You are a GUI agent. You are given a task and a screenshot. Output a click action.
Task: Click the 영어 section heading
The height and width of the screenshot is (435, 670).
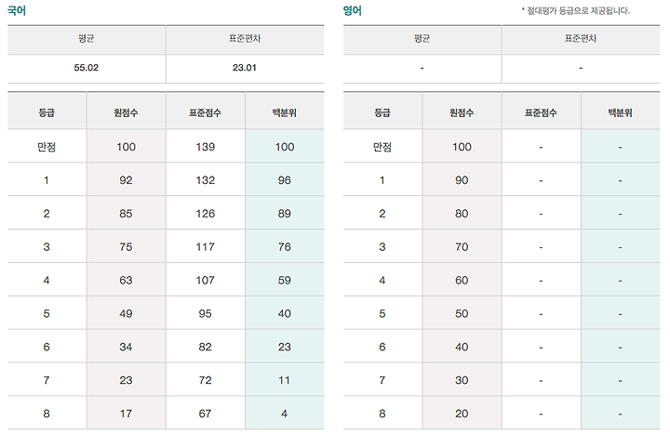[x=353, y=10]
